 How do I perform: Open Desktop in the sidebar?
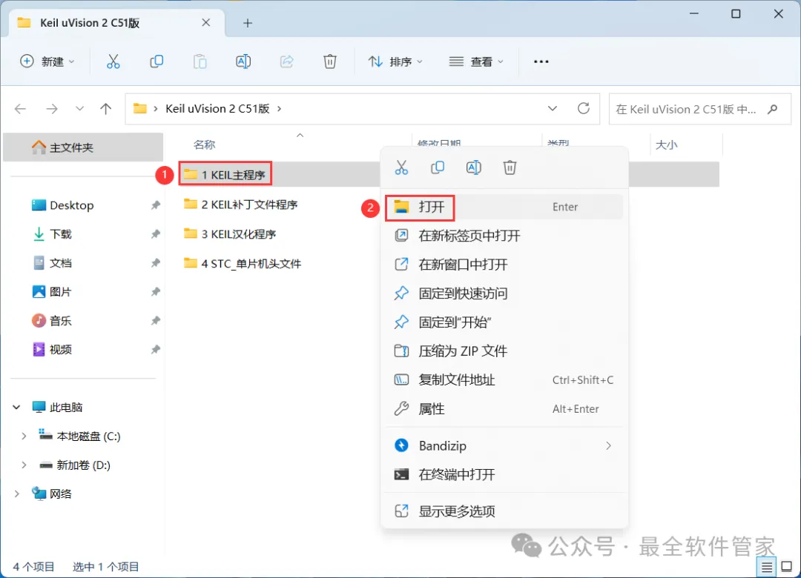(x=71, y=205)
